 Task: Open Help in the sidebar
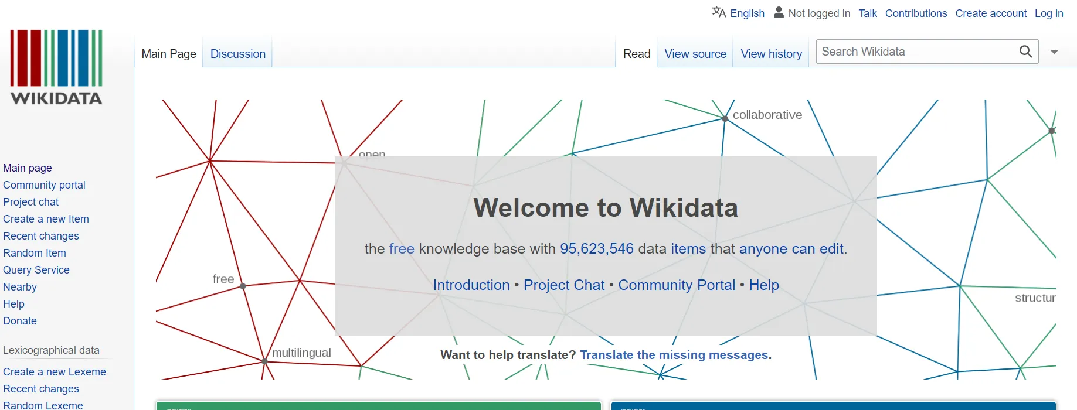point(13,304)
